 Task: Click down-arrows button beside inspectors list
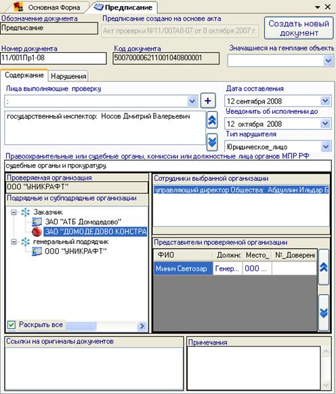pos(212,142)
